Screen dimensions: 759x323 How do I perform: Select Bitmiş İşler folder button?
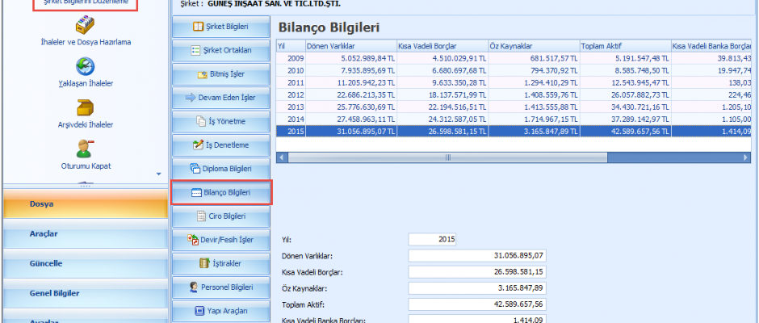(221, 74)
